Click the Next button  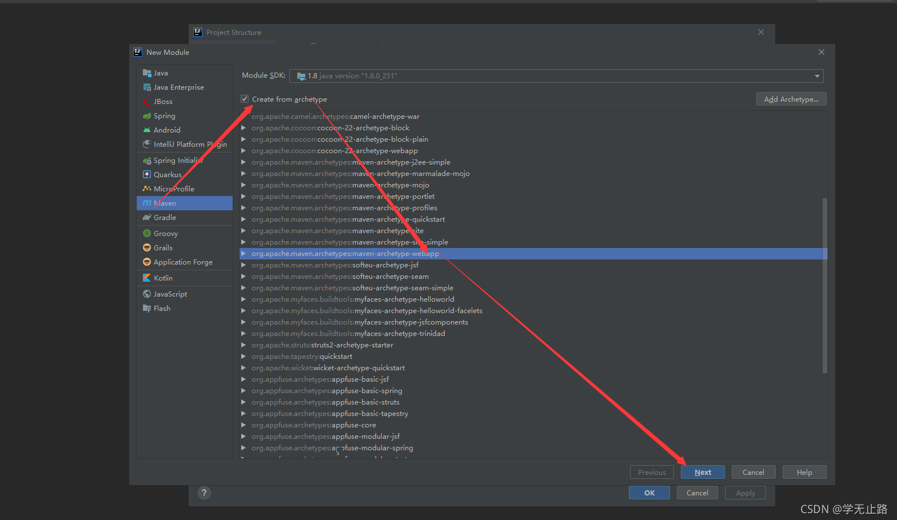click(x=703, y=473)
